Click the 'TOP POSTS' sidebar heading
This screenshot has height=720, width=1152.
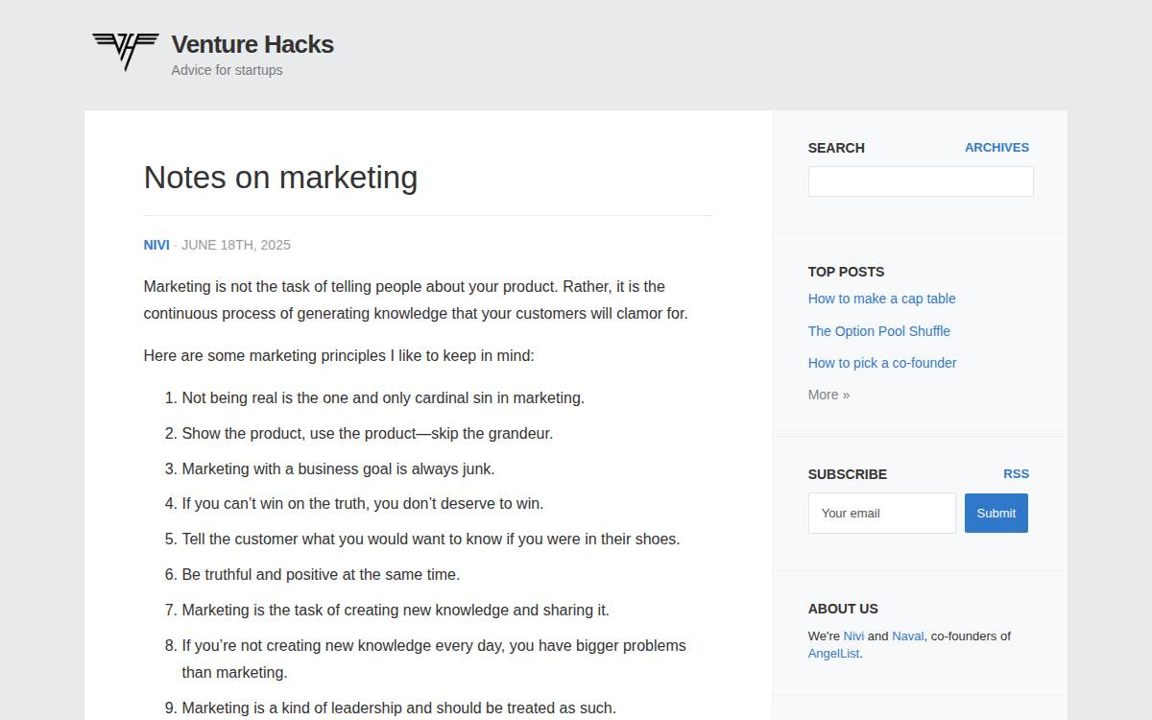[x=846, y=272]
